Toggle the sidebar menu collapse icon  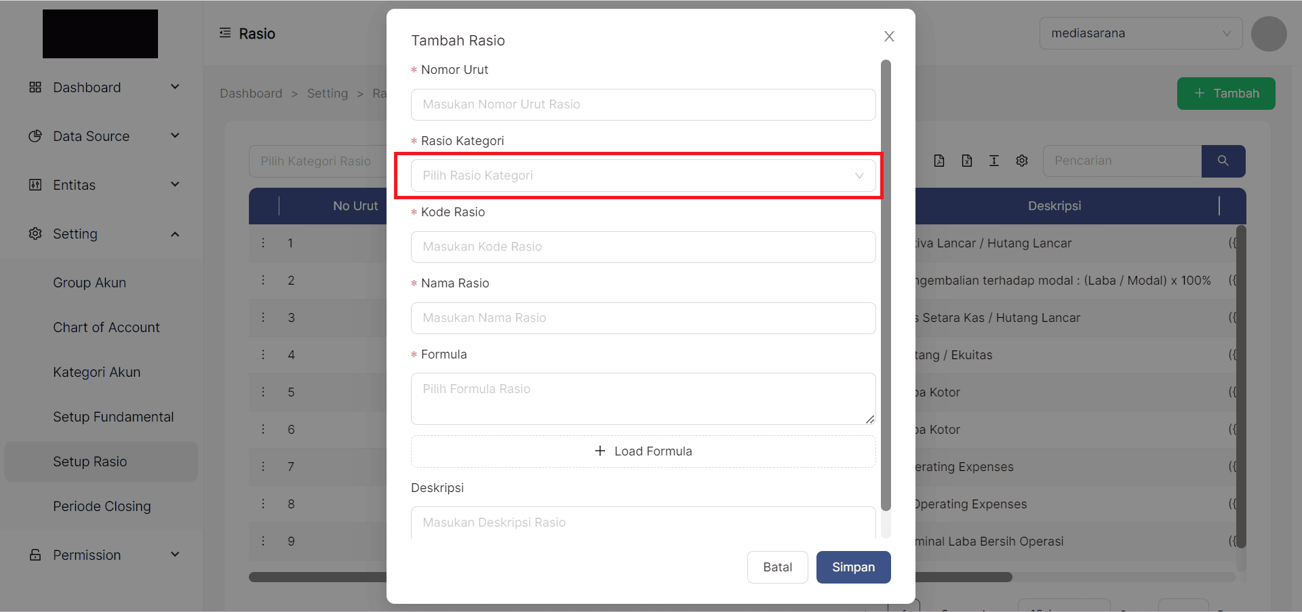pos(225,33)
